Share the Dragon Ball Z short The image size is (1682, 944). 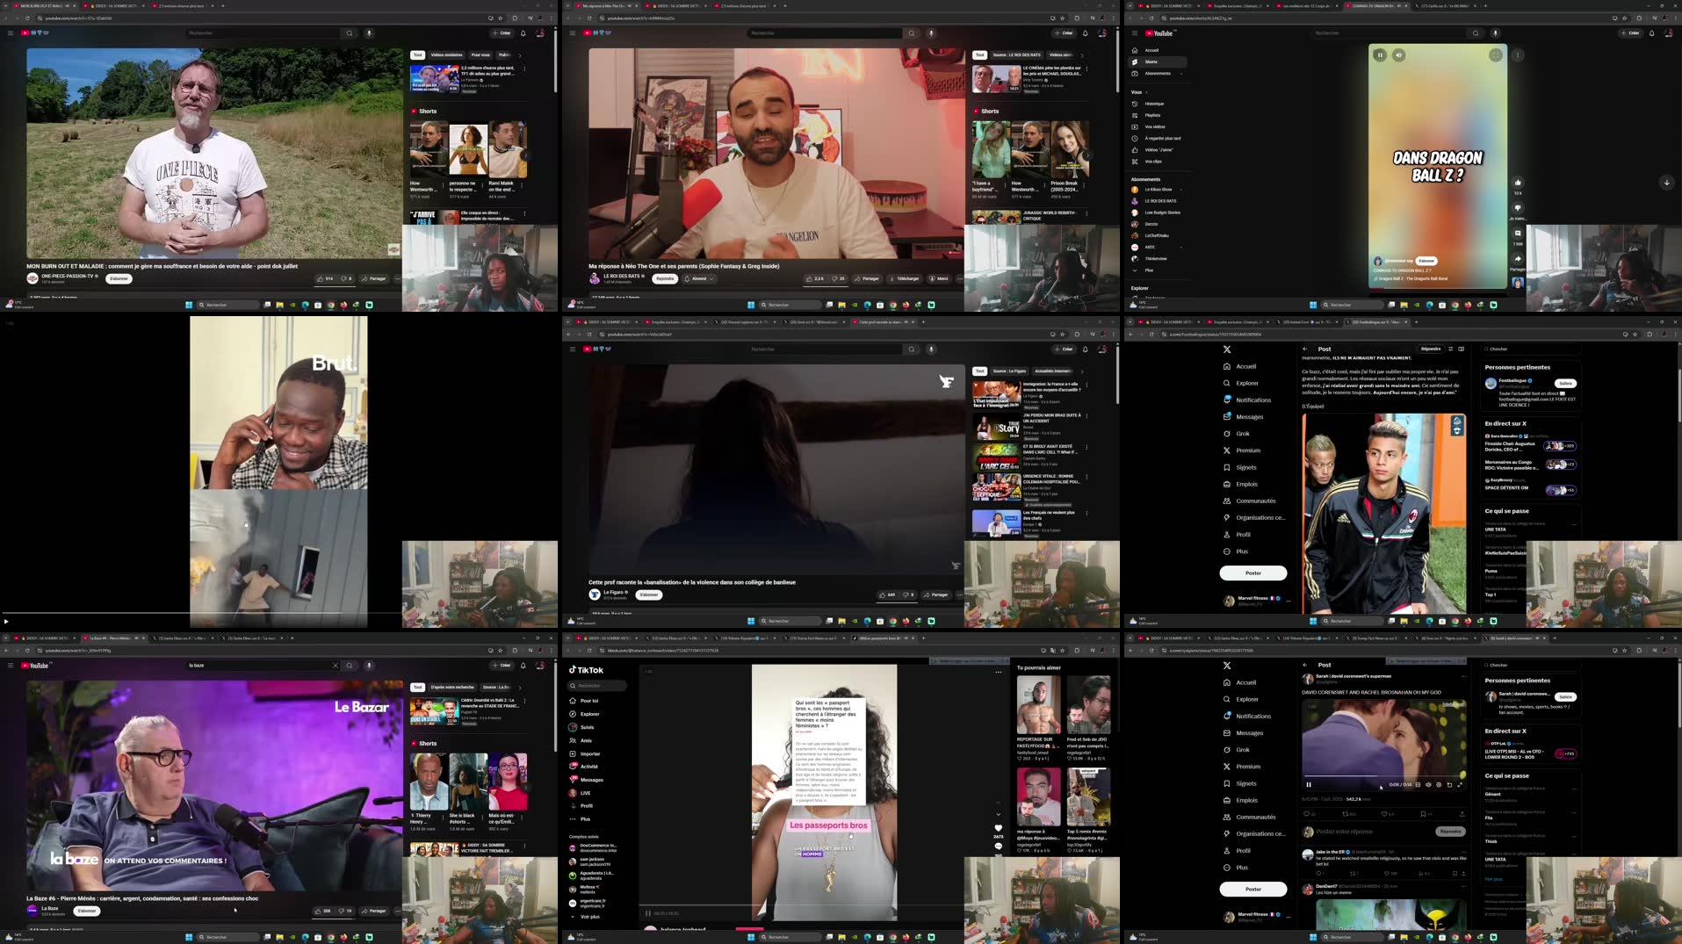click(x=1518, y=259)
